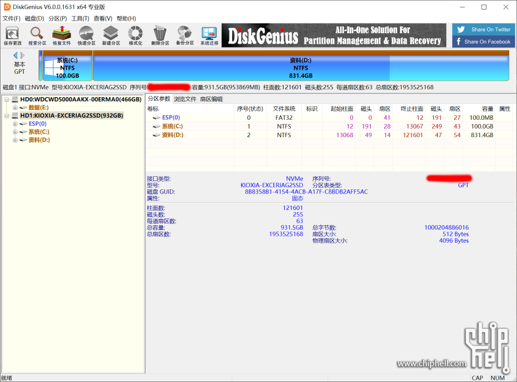Switch to the 扇区编辑 tab
Screen dimensions: 517x382
(211, 99)
